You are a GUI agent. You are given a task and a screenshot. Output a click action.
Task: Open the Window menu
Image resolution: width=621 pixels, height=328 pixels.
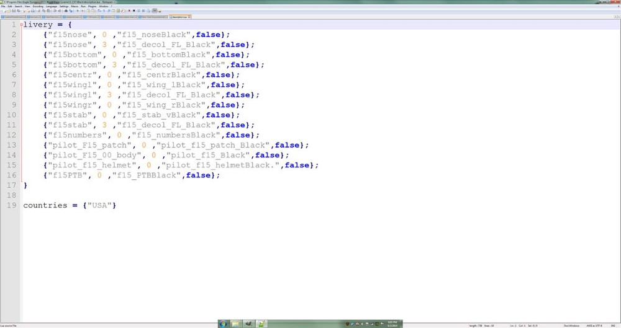tap(103, 6)
